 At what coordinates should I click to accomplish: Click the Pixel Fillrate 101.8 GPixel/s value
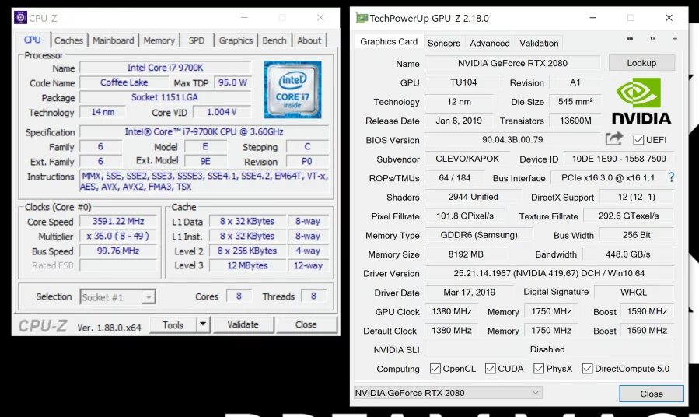pyautogui.click(x=464, y=216)
